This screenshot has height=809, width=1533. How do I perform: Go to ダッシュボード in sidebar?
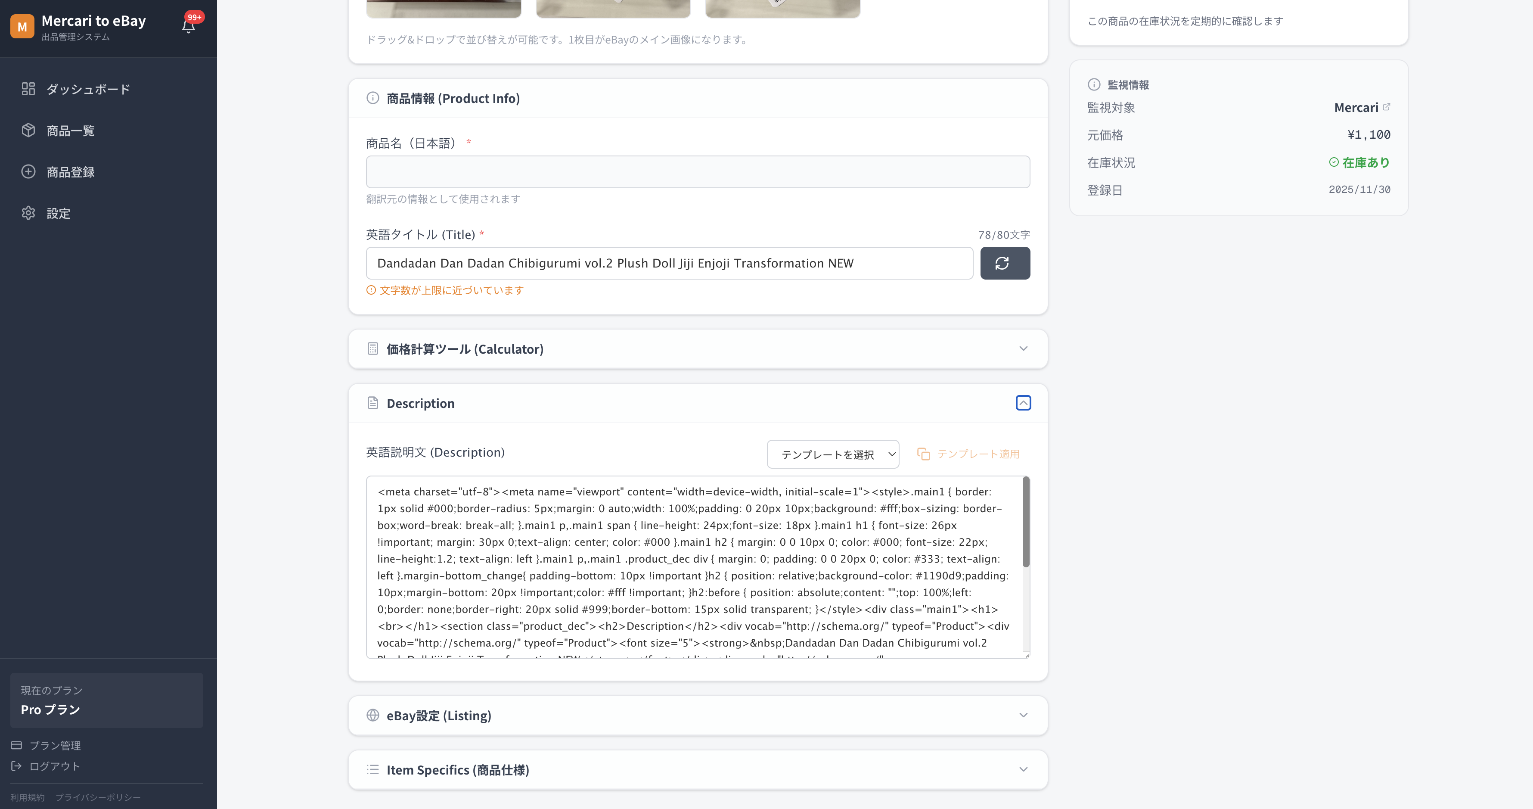point(87,89)
